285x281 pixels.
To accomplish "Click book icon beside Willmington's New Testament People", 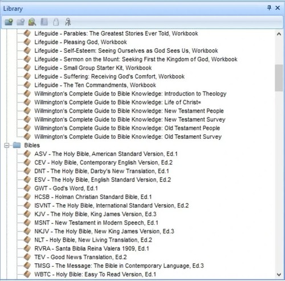I will coord(27,111).
